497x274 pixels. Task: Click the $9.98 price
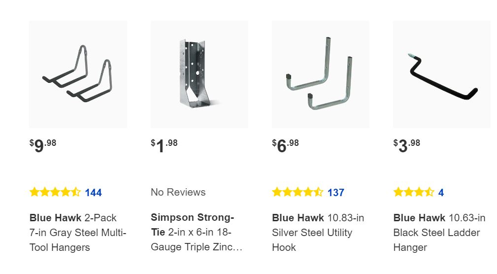[43, 146]
